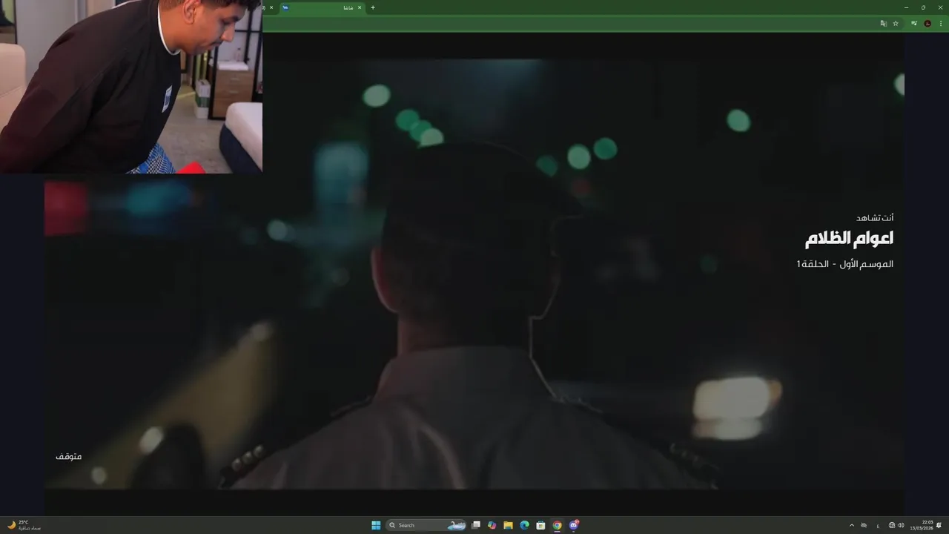Open the input language indicator in the tray

[x=879, y=525]
